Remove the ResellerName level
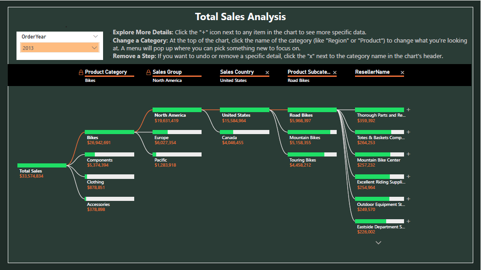The image size is (481, 270). click(402, 73)
